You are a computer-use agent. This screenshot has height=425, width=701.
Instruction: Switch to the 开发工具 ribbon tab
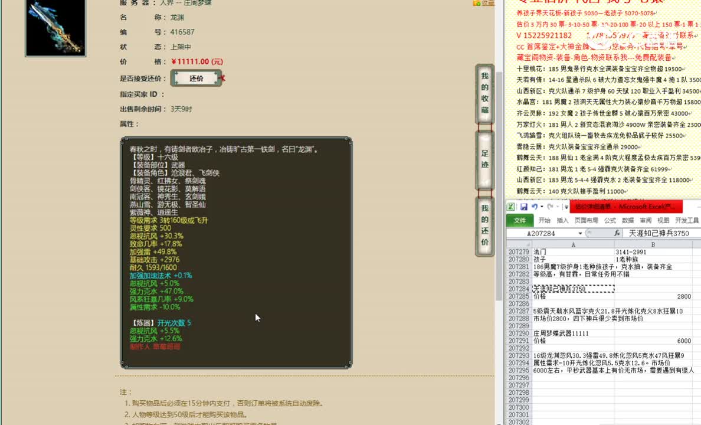687,221
